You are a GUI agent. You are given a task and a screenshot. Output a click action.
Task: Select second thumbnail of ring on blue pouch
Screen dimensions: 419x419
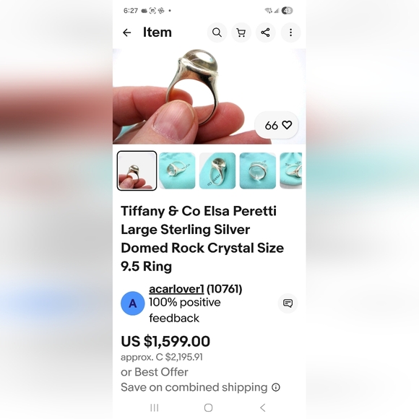(177, 170)
